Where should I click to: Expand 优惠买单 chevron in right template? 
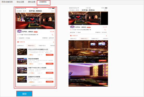pos(106,36)
